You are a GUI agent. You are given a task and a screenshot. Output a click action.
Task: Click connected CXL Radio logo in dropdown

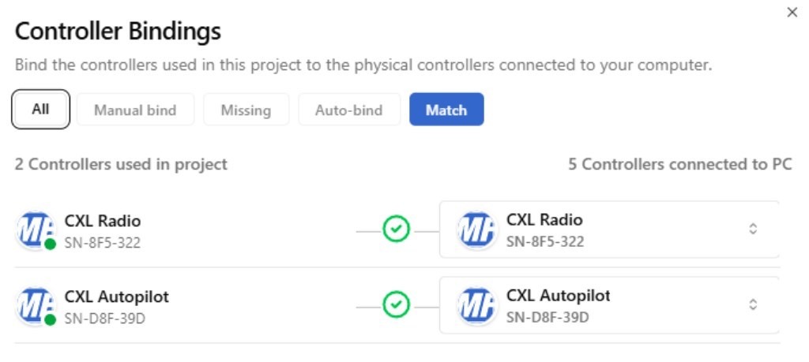tap(476, 230)
